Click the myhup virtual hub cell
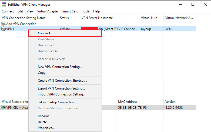Screen dimensions: 211x132 coord(146,29)
